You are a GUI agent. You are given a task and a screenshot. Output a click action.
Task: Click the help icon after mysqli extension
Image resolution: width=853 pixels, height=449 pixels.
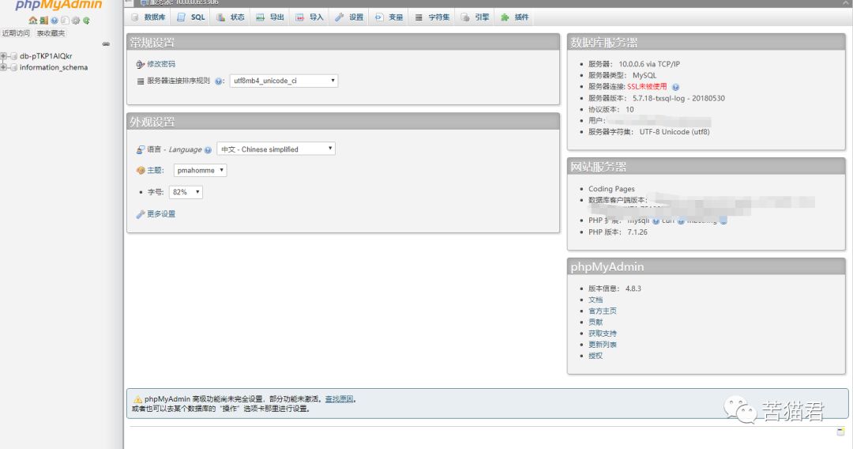pos(656,221)
